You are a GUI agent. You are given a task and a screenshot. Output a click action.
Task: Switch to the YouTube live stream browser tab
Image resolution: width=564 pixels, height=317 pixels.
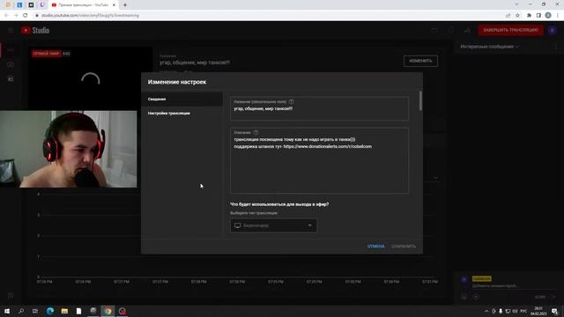coord(84,5)
